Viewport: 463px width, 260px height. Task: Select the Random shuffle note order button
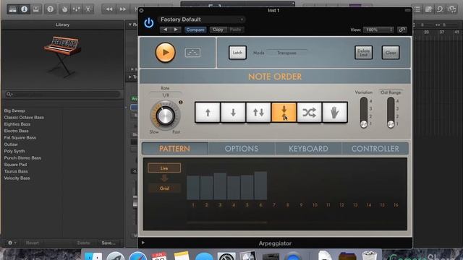pos(309,113)
